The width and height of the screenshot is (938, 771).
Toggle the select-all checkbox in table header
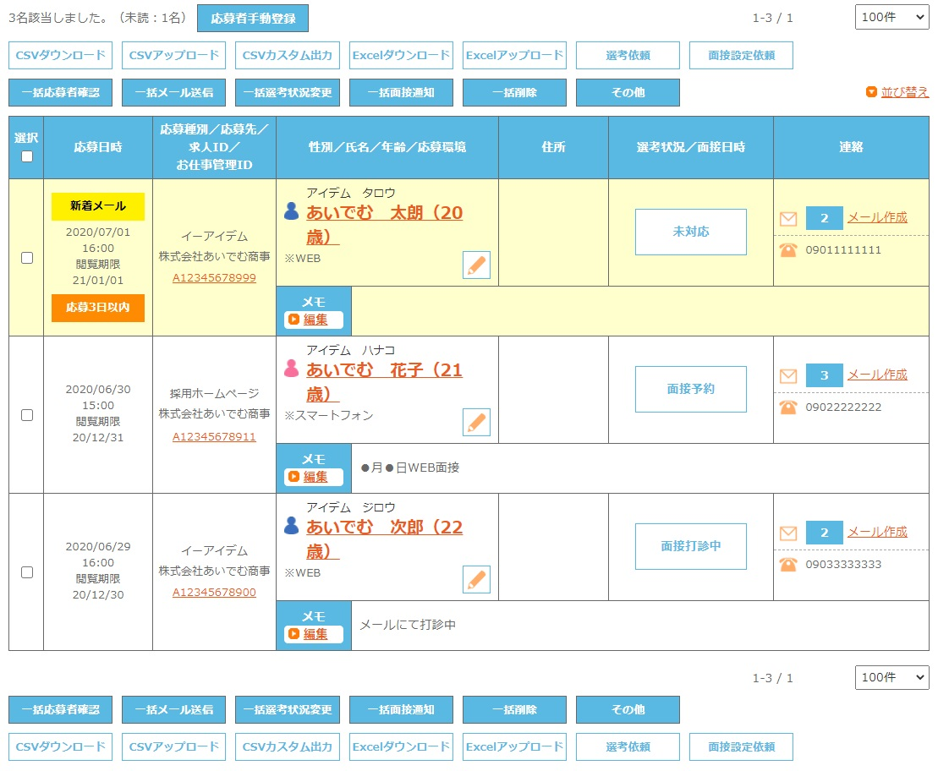coord(26,156)
